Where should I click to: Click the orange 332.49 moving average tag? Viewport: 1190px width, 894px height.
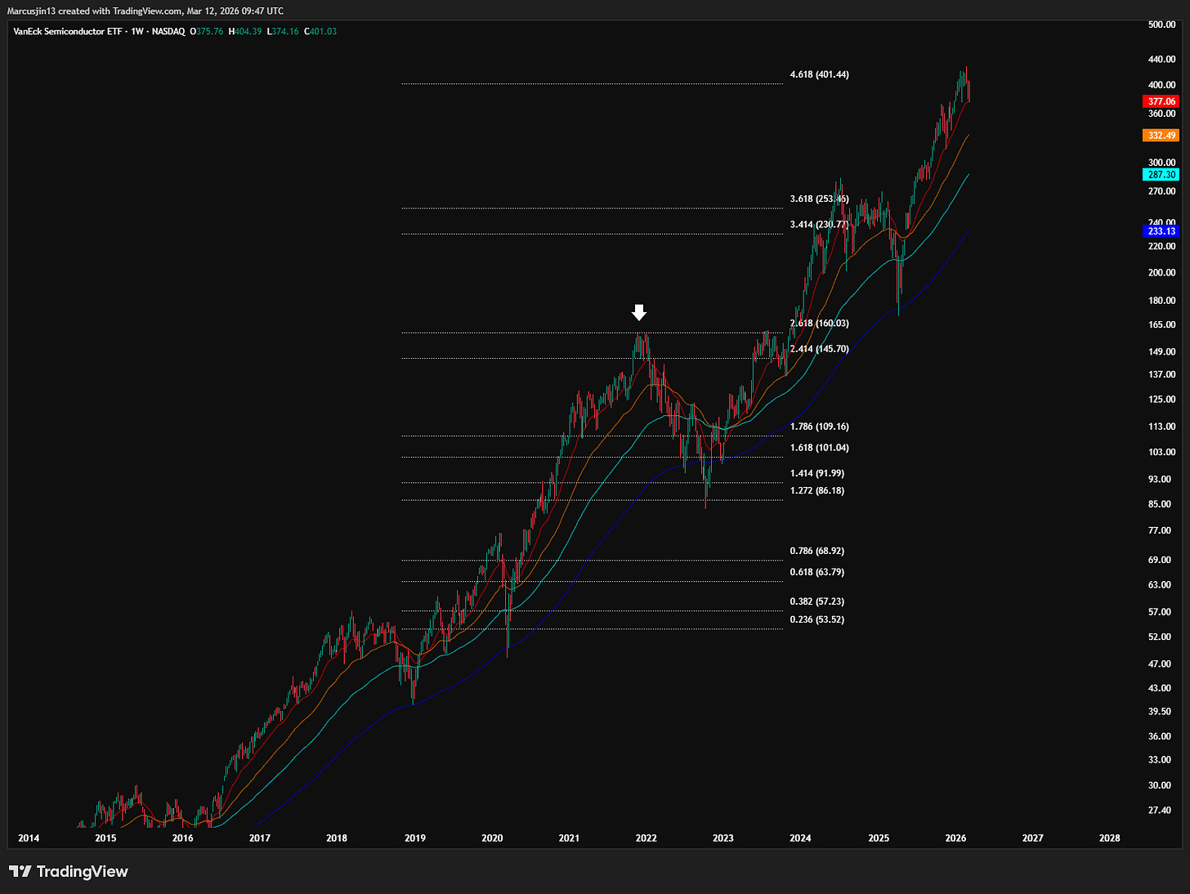[1161, 136]
